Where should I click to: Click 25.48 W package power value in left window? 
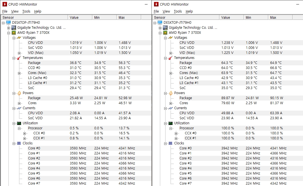click(x=76, y=98)
